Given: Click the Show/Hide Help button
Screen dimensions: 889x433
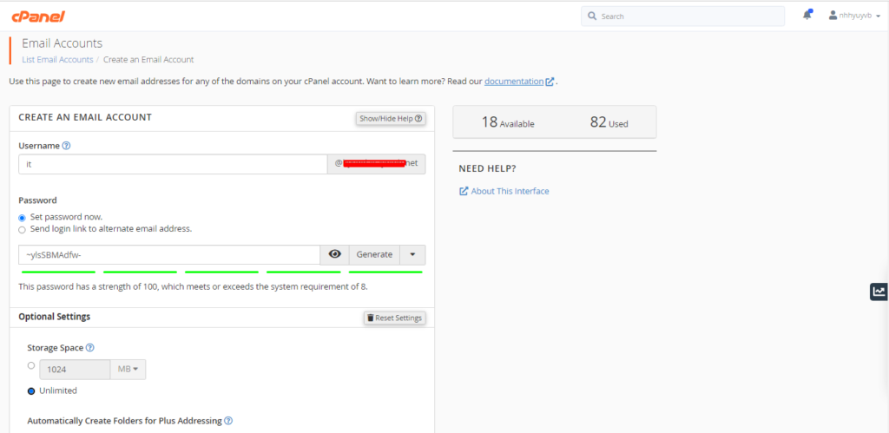Looking at the screenshot, I should point(391,118).
